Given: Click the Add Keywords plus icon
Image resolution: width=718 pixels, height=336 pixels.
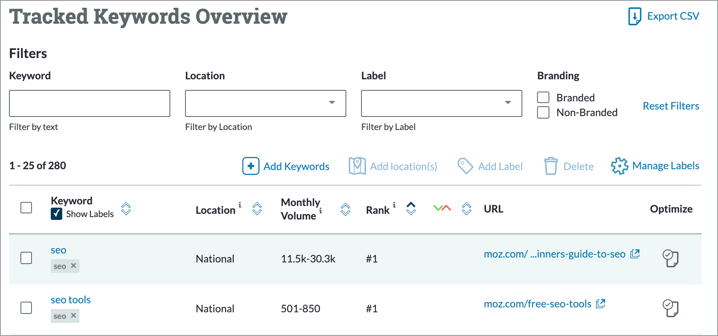Looking at the screenshot, I should click(x=251, y=166).
